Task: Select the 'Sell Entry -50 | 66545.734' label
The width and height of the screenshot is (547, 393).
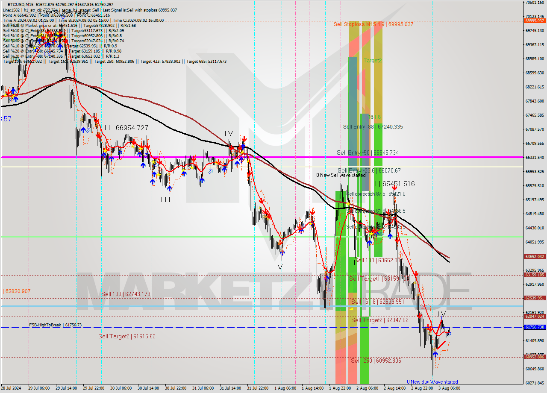Action: click(368, 153)
